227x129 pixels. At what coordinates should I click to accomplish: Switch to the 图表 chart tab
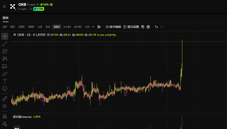[5, 18]
